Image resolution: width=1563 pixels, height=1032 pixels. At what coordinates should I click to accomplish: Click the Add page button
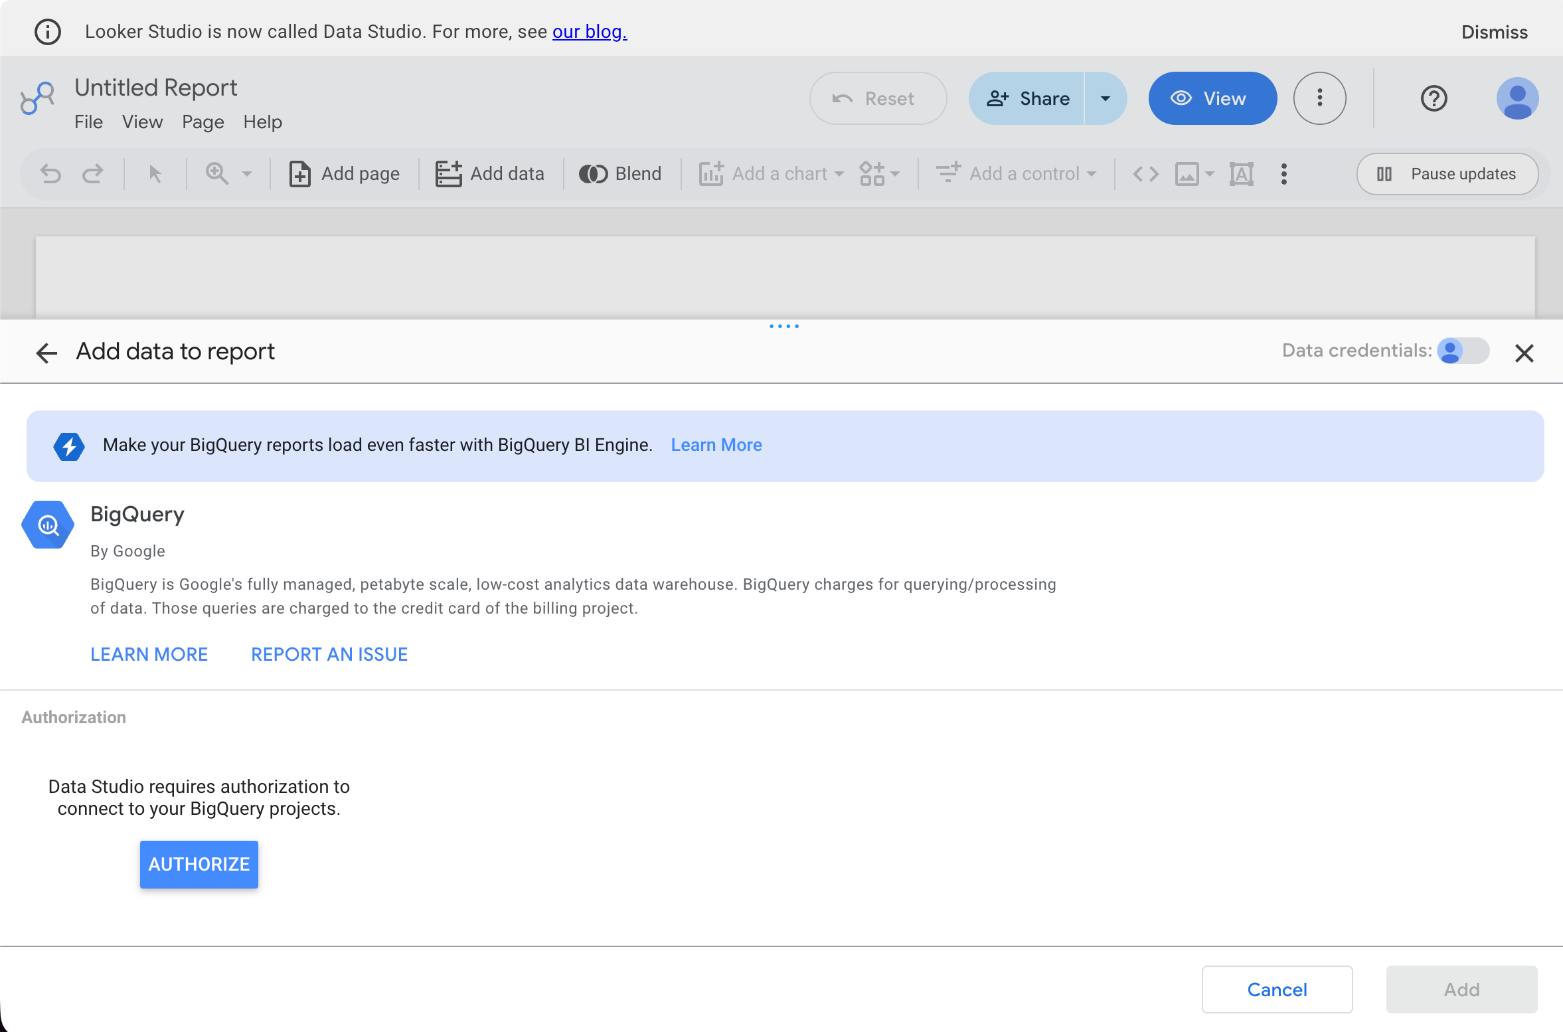[x=344, y=174]
